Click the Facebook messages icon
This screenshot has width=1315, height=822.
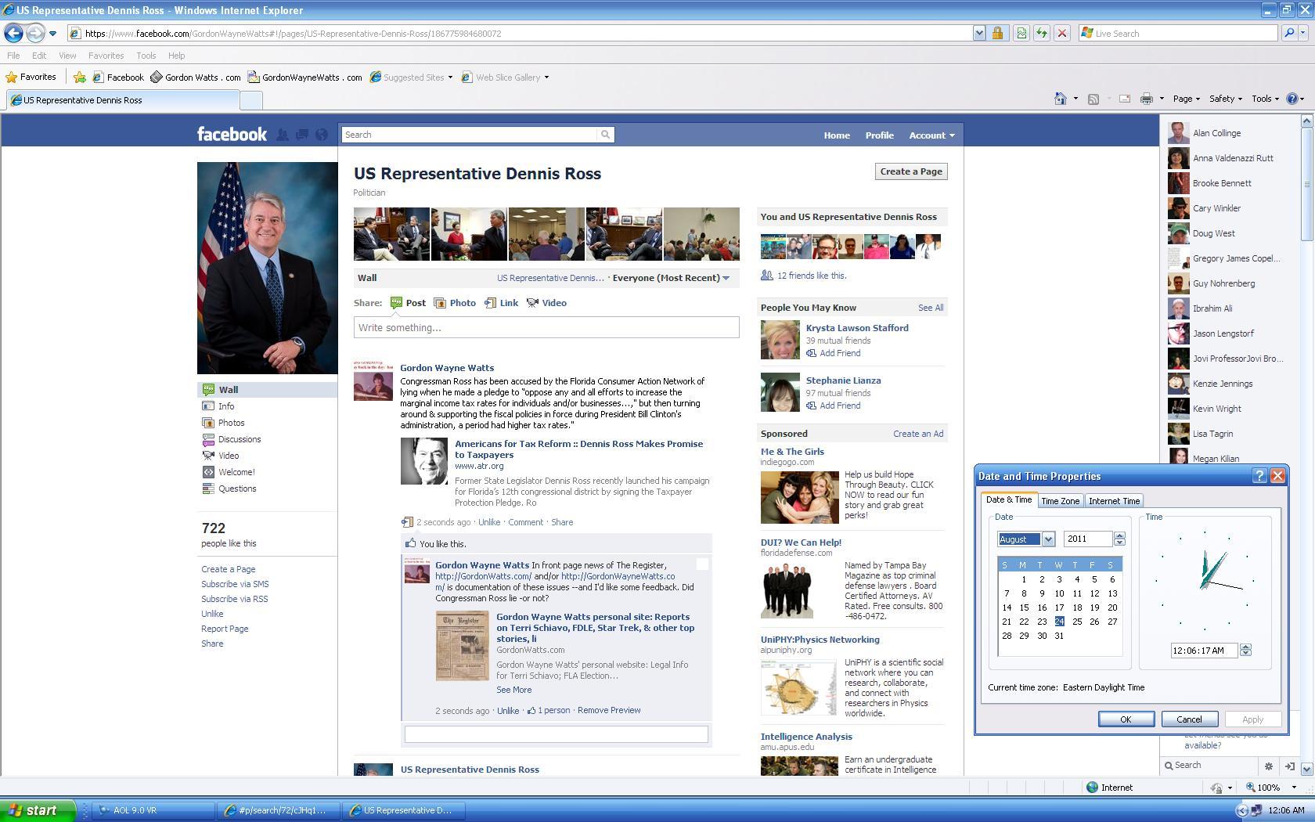[302, 135]
